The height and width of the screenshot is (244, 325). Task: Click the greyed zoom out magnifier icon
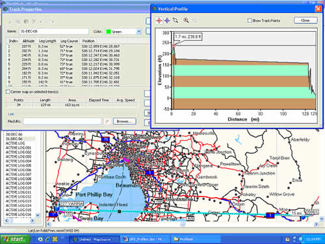[194, 21]
